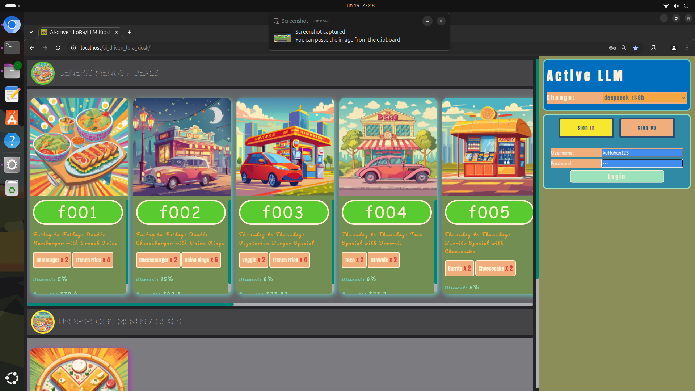Open Chrome Labs flask icon
This screenshot has height=391, width=695.
654,48
